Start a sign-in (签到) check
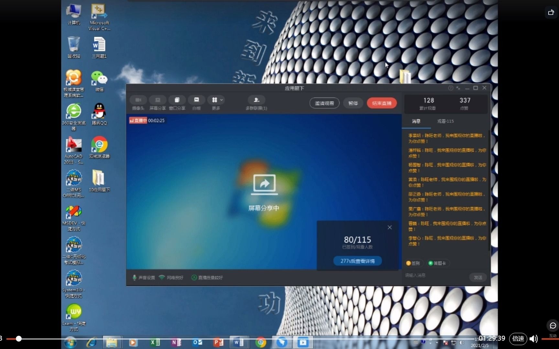Screen dimensions: 559x349 [x=413, y=263]
